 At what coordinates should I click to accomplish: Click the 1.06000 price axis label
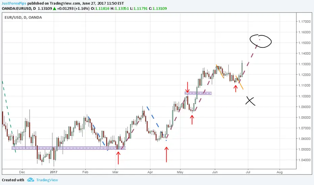click(304, 139)
